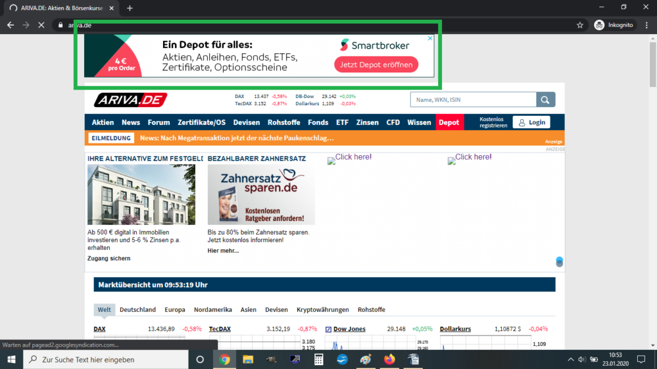Click the Hier mehr... link
657x369 pixels.
[x=223, y=250]
